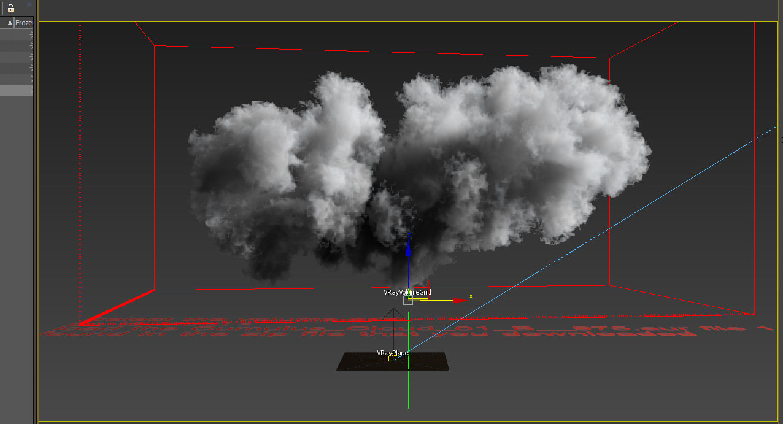The height and width of the screenshot is (424, 783).
Task: Click the frozen arrow icon on the third row
Action: [x=31, y=56]
